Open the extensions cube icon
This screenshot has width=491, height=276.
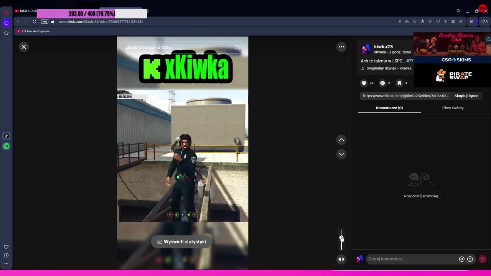[472, 21]
